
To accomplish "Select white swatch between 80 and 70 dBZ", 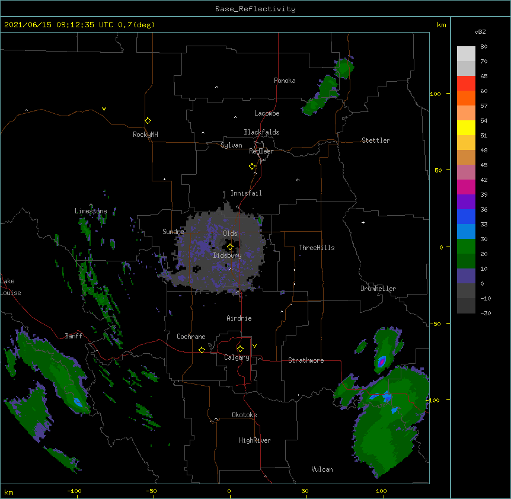I will pos(466,54).
